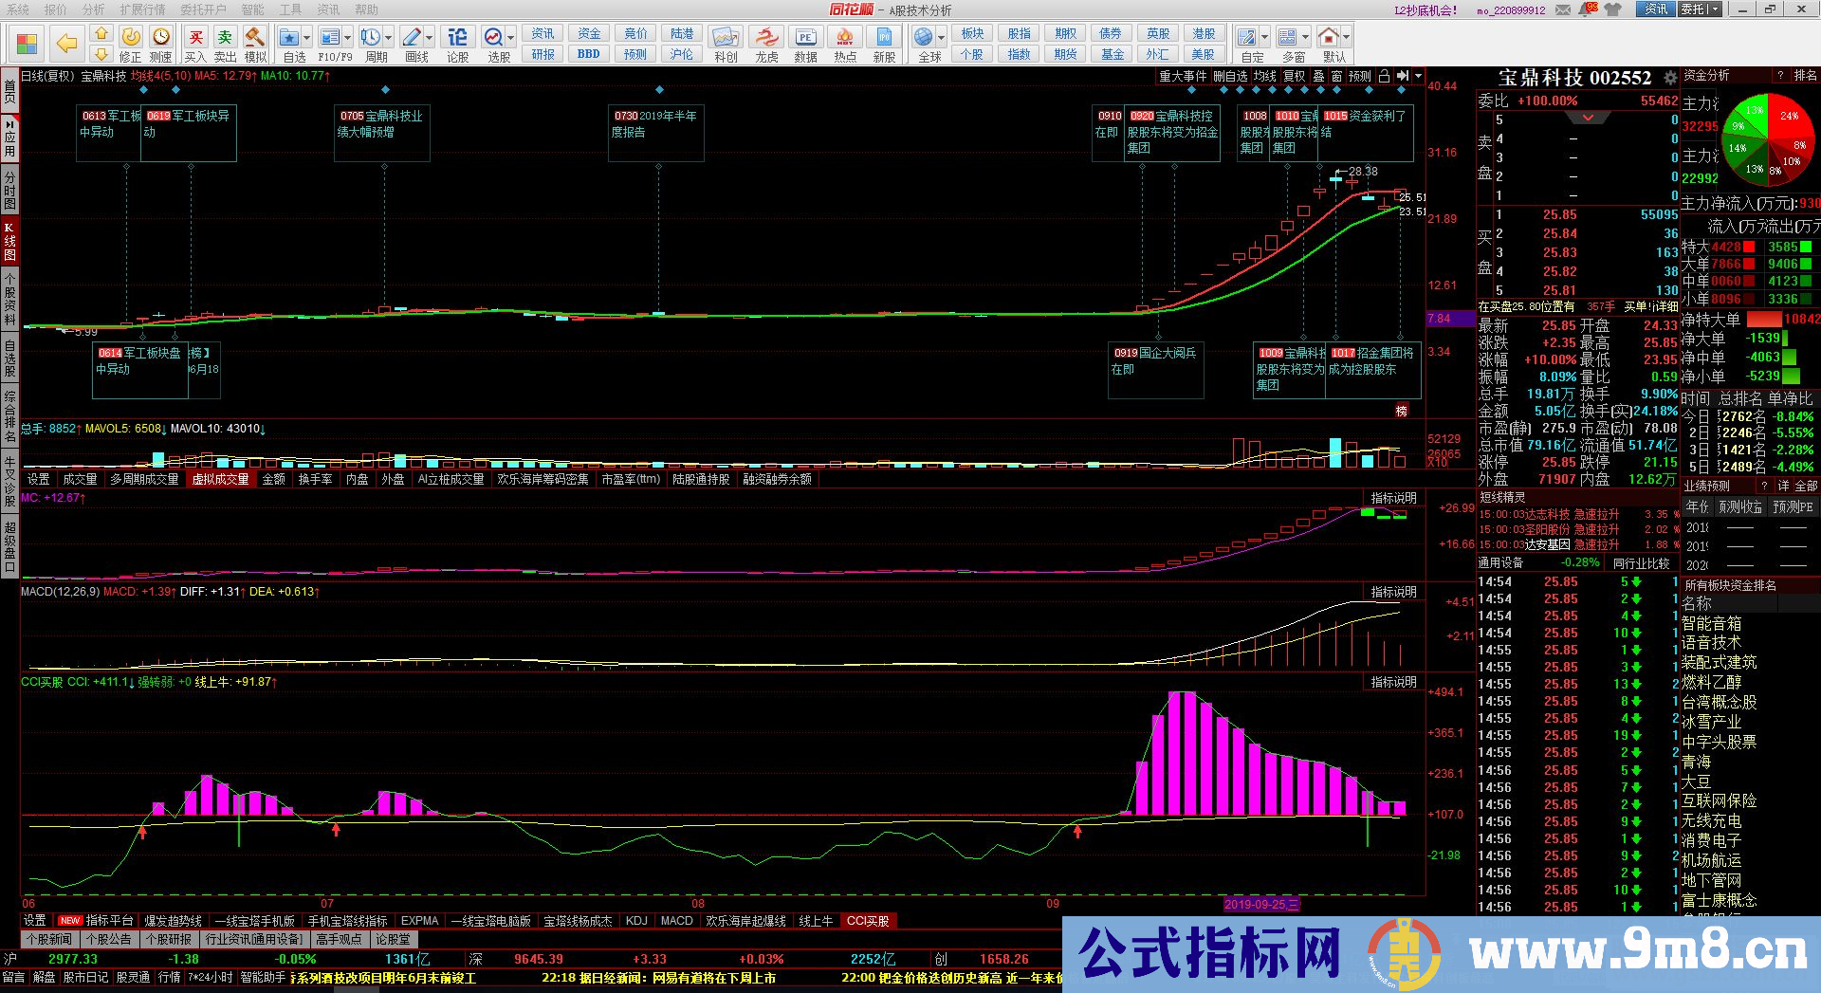Image resolution: width=1821 pixels, height=993 pixels.
Task: Toggle 均线 moving average display
Action: click(x=1264, y=76)
